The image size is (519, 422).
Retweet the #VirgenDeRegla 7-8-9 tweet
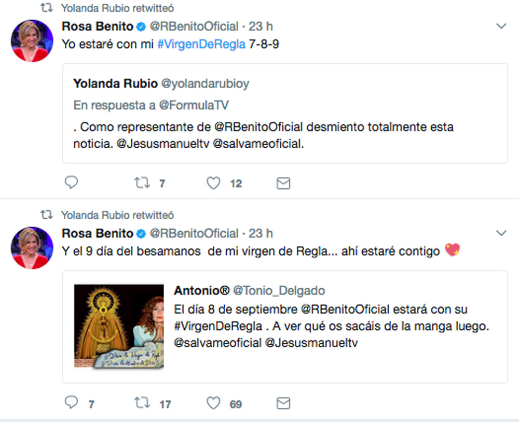click(142, 182)
